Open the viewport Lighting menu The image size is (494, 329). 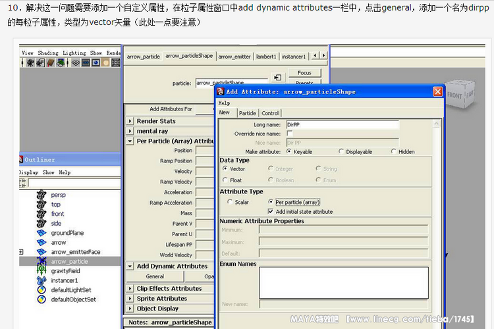coord(74,53)
